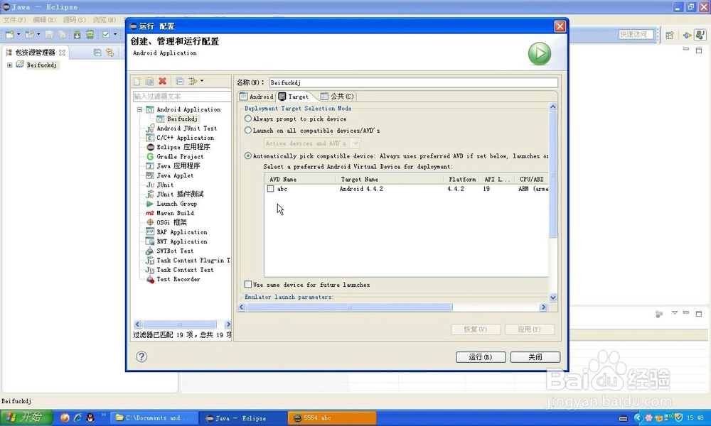Viewport: 711px width, 426px height.
Task: Click the 开始 Start button
Action: coord(26,417)
